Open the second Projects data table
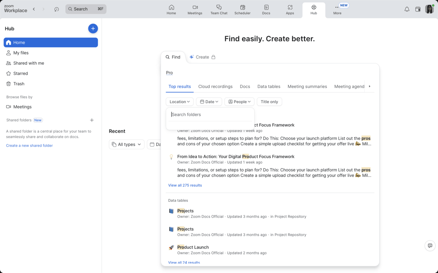Viewport: 438px width, 273px height. pyautogui.click(x=270, y=232)
